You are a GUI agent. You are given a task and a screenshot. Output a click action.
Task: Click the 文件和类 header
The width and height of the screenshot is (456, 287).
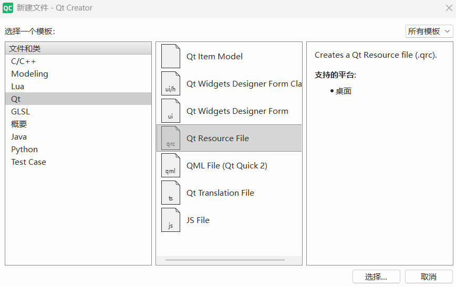coord(78,48)
